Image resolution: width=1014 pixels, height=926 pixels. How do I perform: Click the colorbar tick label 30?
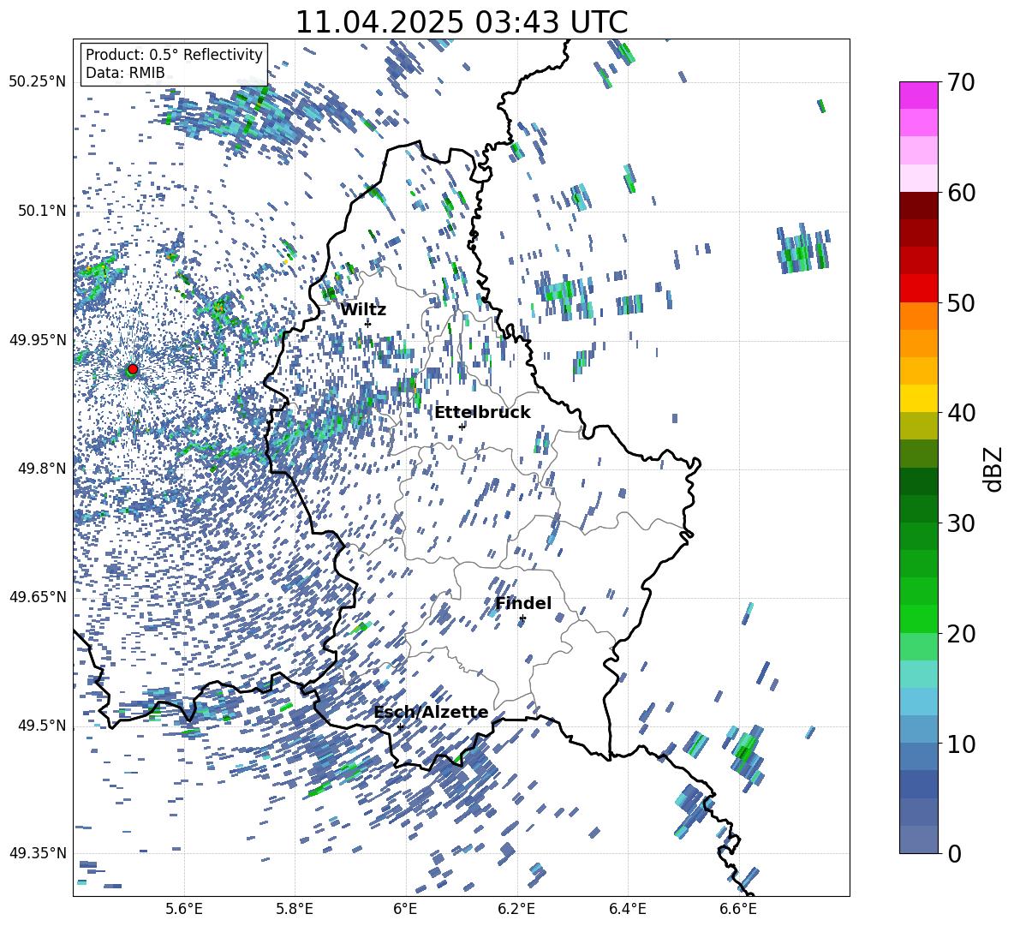960,523
